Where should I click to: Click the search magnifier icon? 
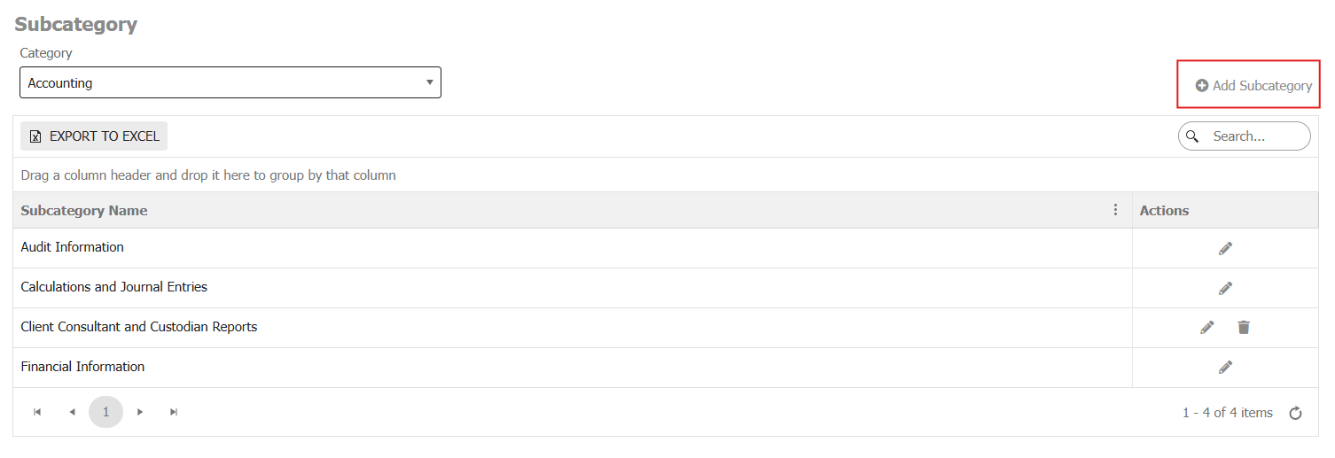click(1192, 136)
